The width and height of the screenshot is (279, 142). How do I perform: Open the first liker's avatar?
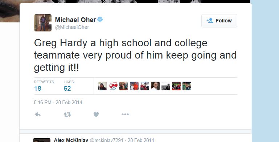click(103, 86)
